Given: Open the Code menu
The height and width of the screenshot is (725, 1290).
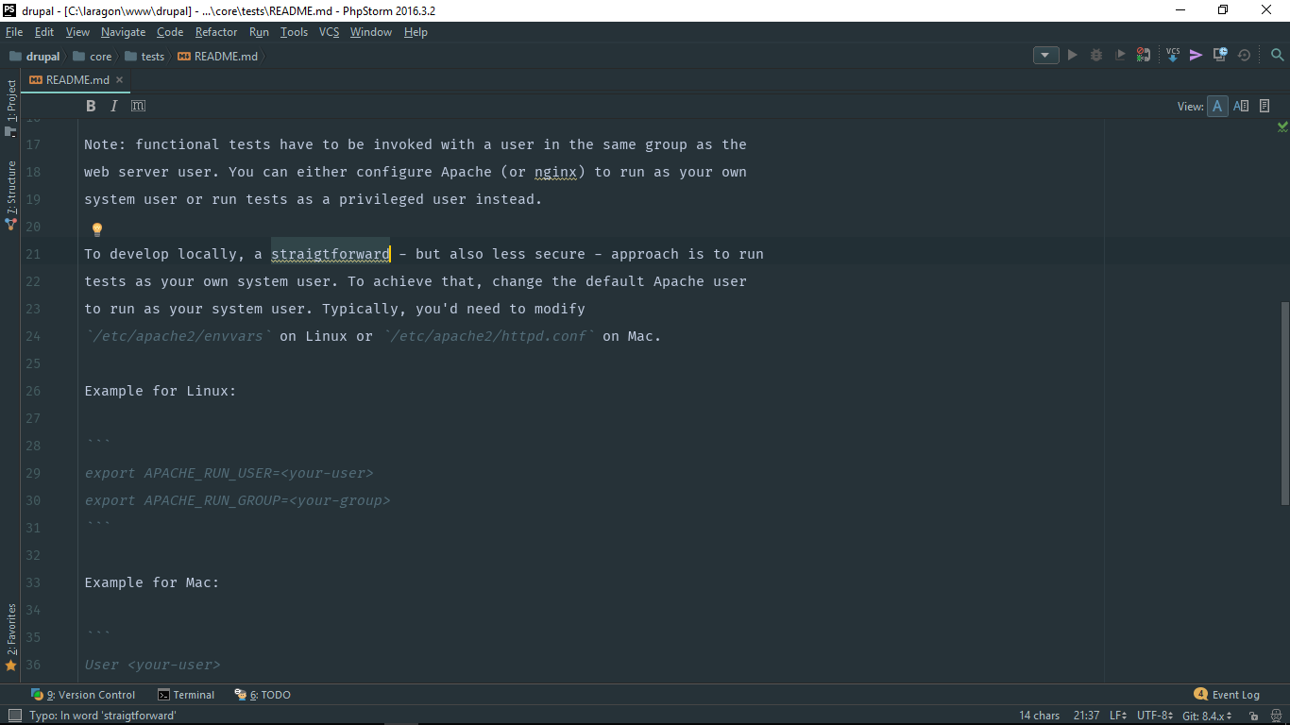Looking at the screenshot, I should 170,32.
